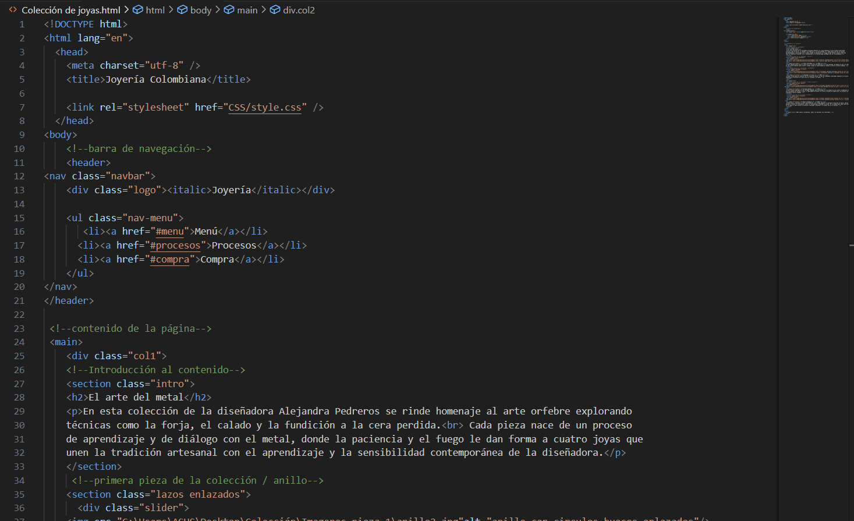The height and width of the screenshot is (521, 854).
Task: Follow the "#compra" href link
Action: 170,259
